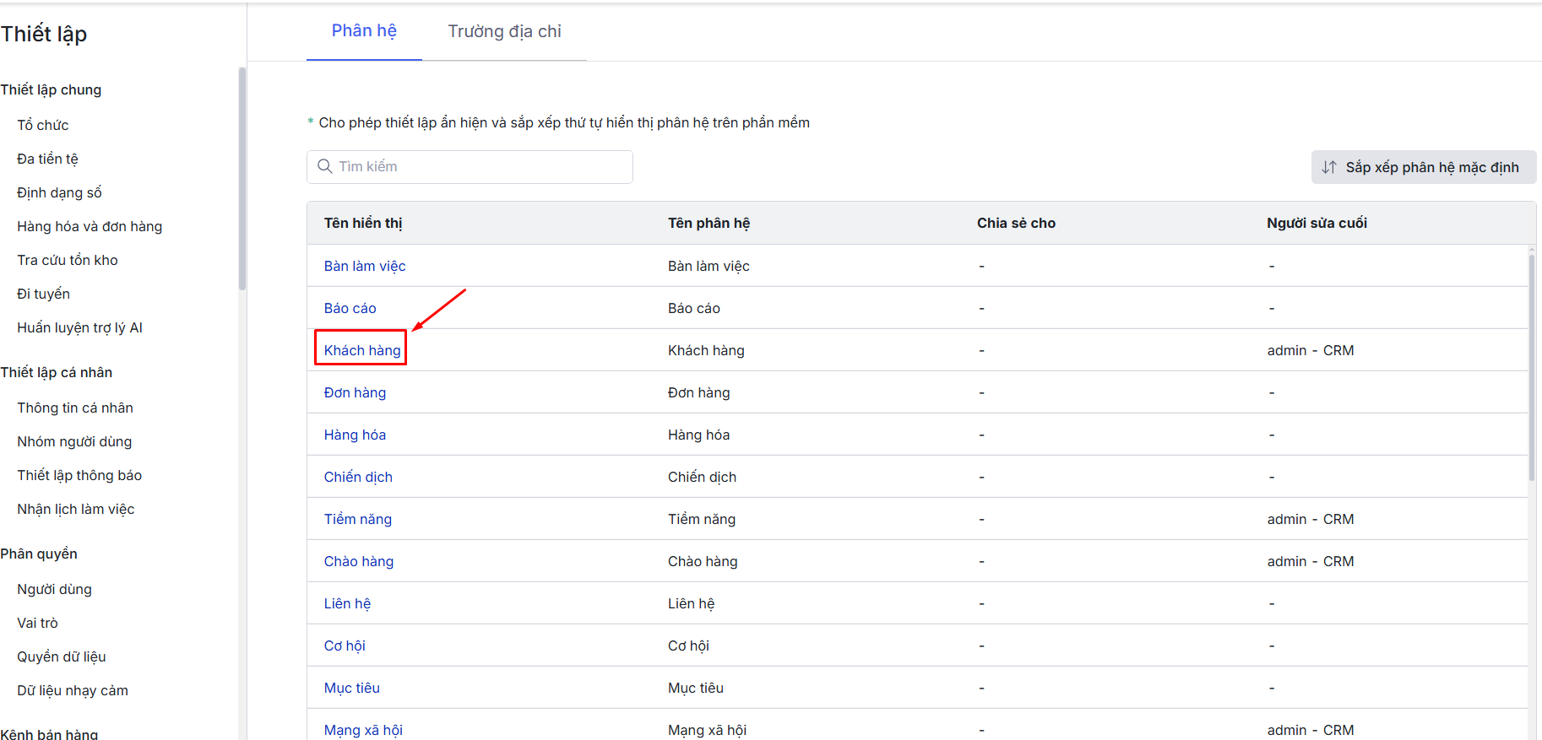
Task: Select Dữ liệu nhạy cảm menu item
Action: coord(73,690)
